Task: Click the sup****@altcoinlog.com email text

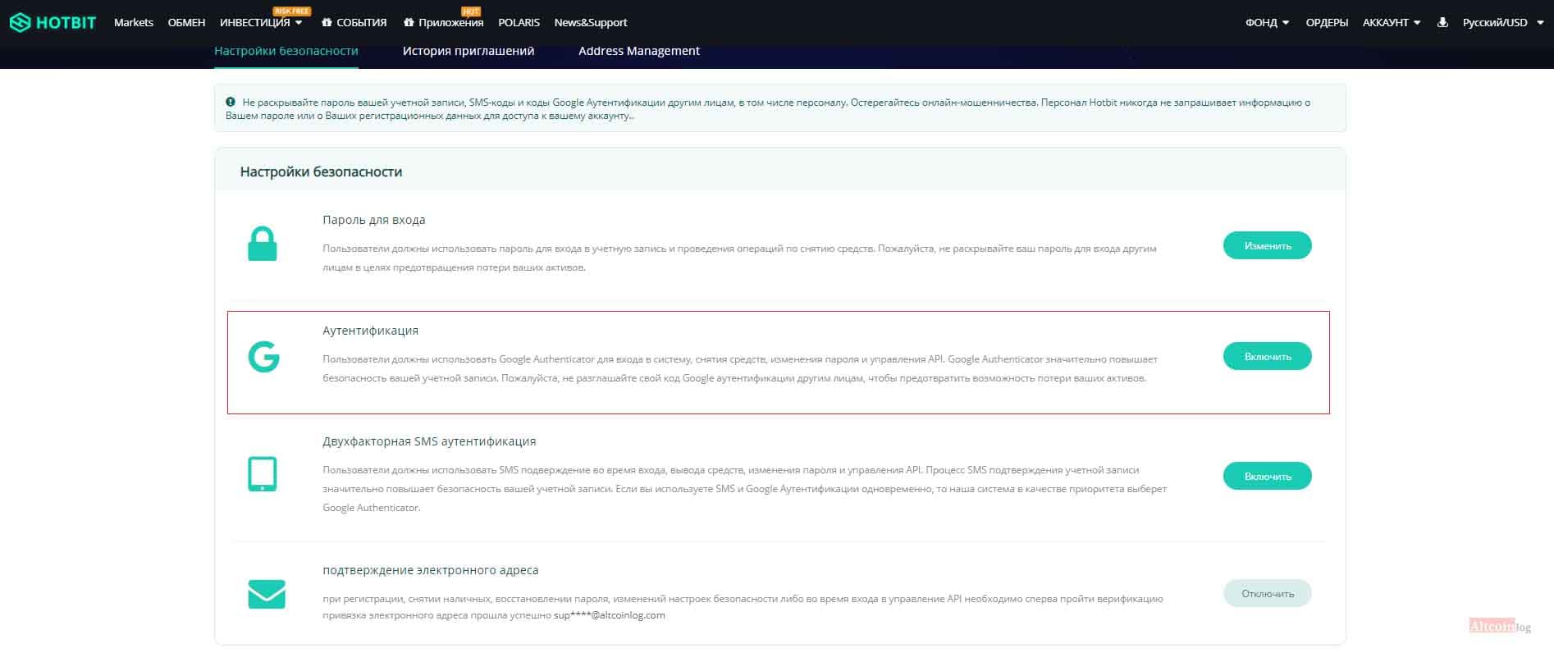Action: pos(610,615)
